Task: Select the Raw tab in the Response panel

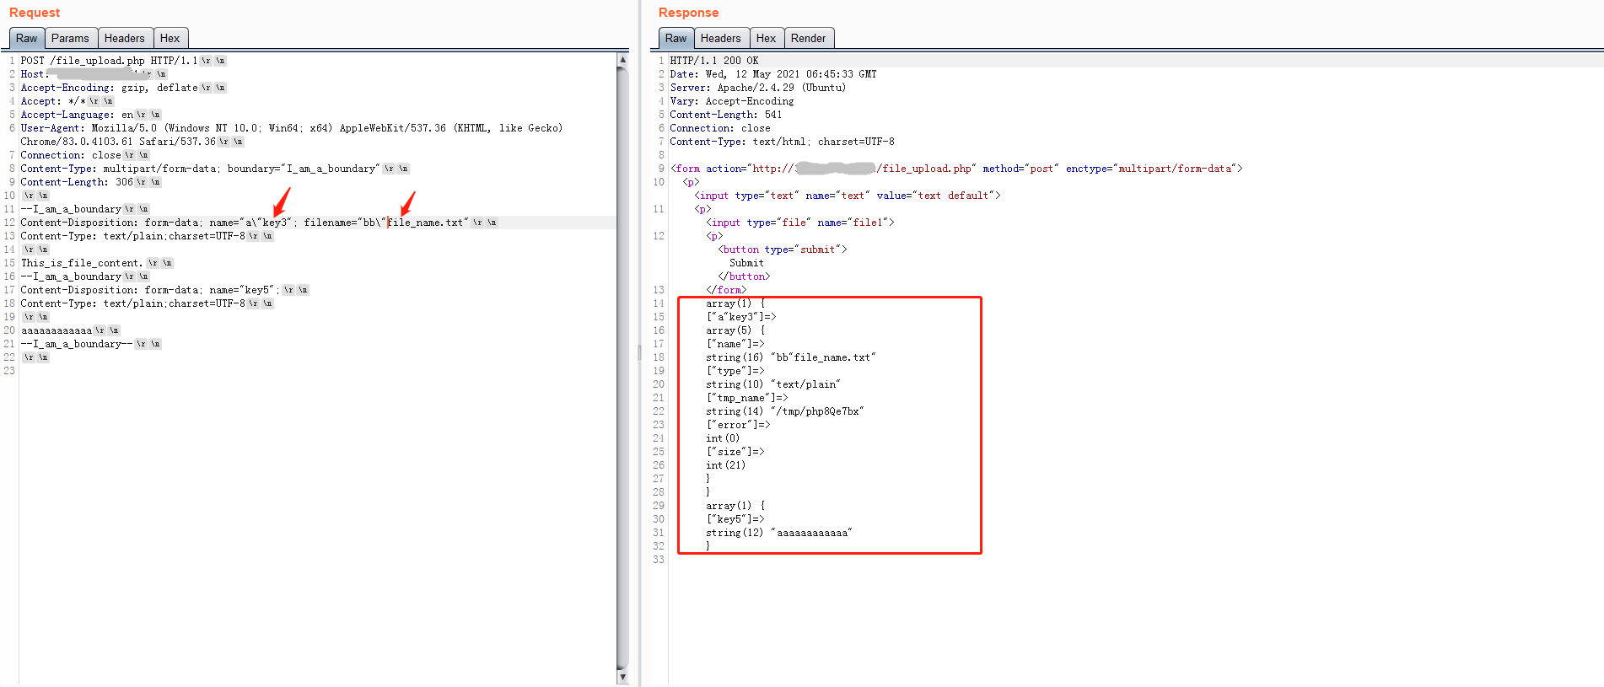Action: click(676, 38)
